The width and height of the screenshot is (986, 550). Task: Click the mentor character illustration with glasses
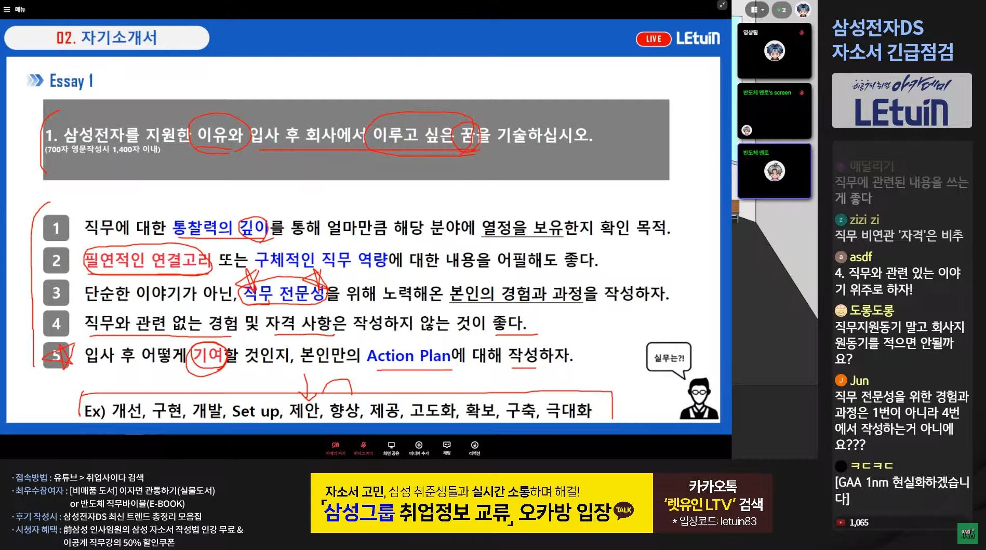tap(699, 398)
